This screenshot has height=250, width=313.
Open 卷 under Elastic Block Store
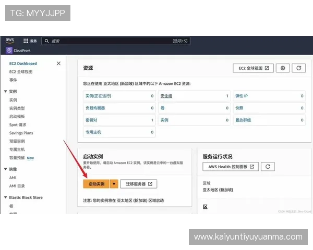[11, 206]
